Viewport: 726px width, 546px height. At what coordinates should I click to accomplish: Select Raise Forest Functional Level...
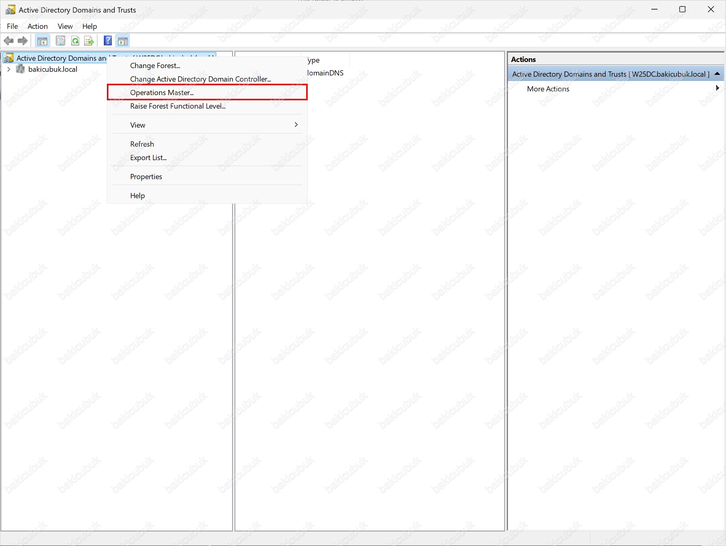tap(207, 106)
